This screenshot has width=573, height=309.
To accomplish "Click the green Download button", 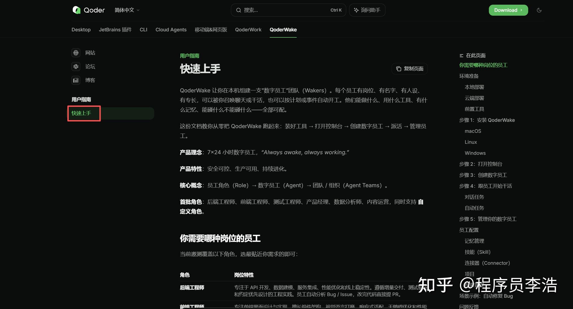I will 508,10.
